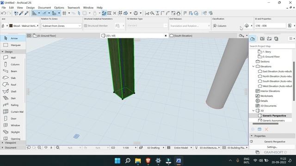Toggle the guide lines button
Viewport: 296px width, 166px height.
[x=34, y=13]
